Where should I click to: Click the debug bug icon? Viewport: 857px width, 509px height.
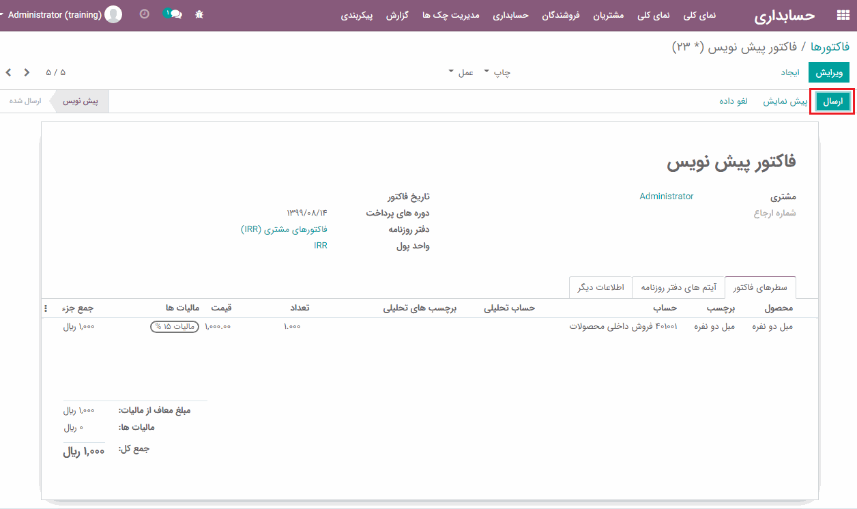pyautogui.click(x=199, y=14)
